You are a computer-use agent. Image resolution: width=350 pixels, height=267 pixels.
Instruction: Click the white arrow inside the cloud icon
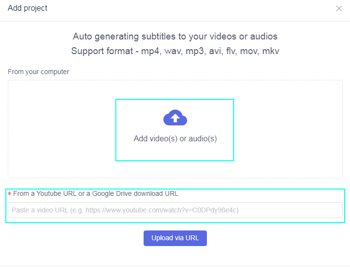click(175, 118)
